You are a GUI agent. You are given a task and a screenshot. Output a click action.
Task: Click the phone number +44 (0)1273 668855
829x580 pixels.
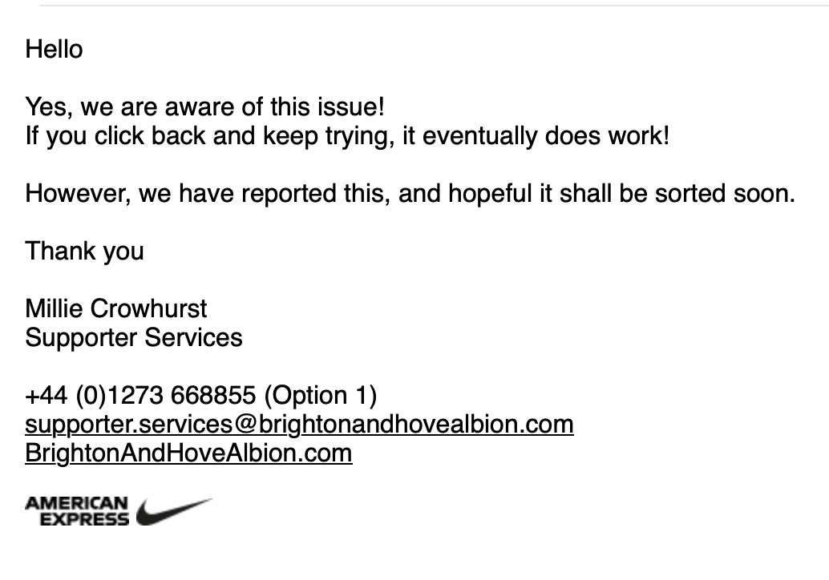click(x=140, y=396)
